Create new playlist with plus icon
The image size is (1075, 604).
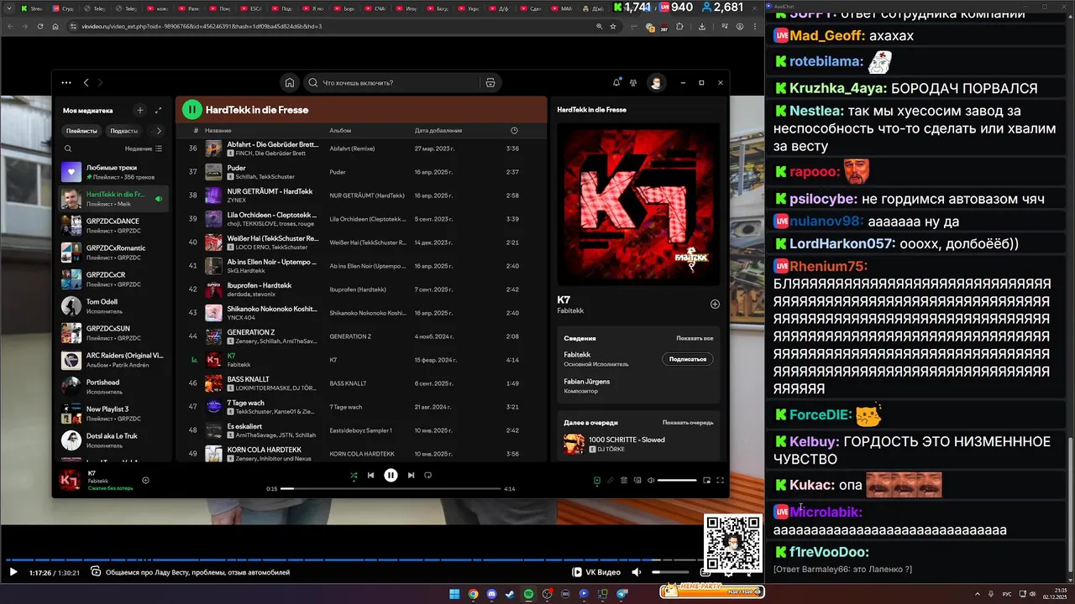(140, 110)
